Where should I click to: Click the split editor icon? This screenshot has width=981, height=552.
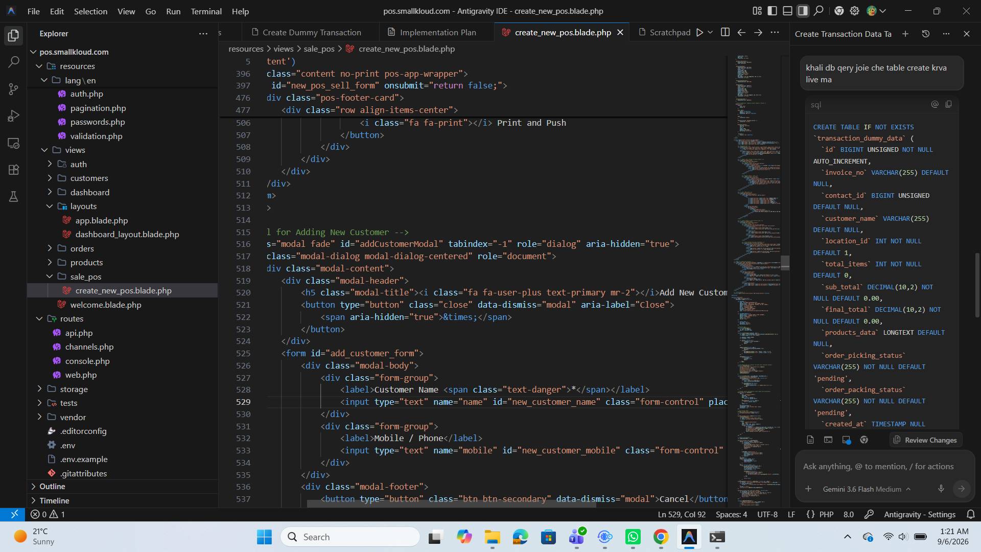[725, 32]
